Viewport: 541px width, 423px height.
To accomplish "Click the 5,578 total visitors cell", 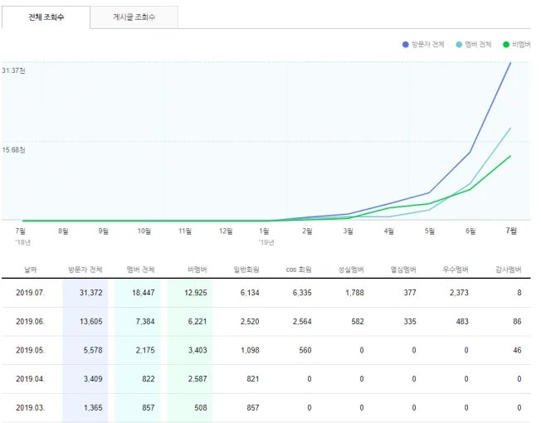I will tap(93, 350).
